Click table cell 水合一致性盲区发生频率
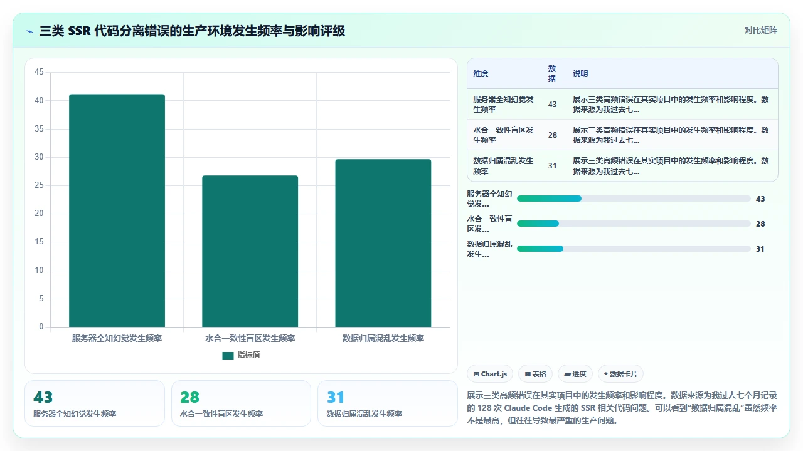Image resolution: width=803 pixels, height=451 pixels. (504, 135)
